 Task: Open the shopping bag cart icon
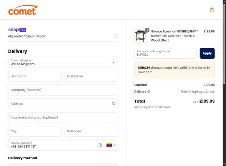pyautogui.click(x=212, y=10)
